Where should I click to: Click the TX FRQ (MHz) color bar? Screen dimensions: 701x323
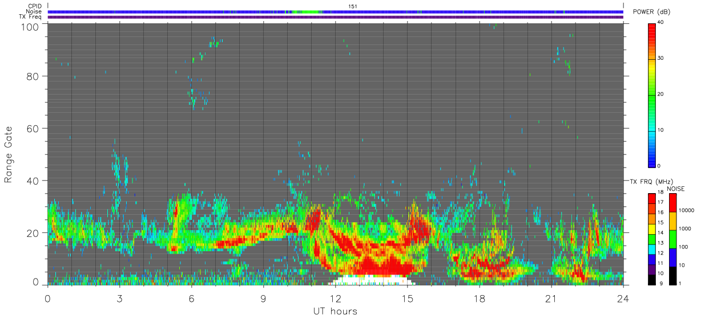pyautogui.click(x=652, y=239)
